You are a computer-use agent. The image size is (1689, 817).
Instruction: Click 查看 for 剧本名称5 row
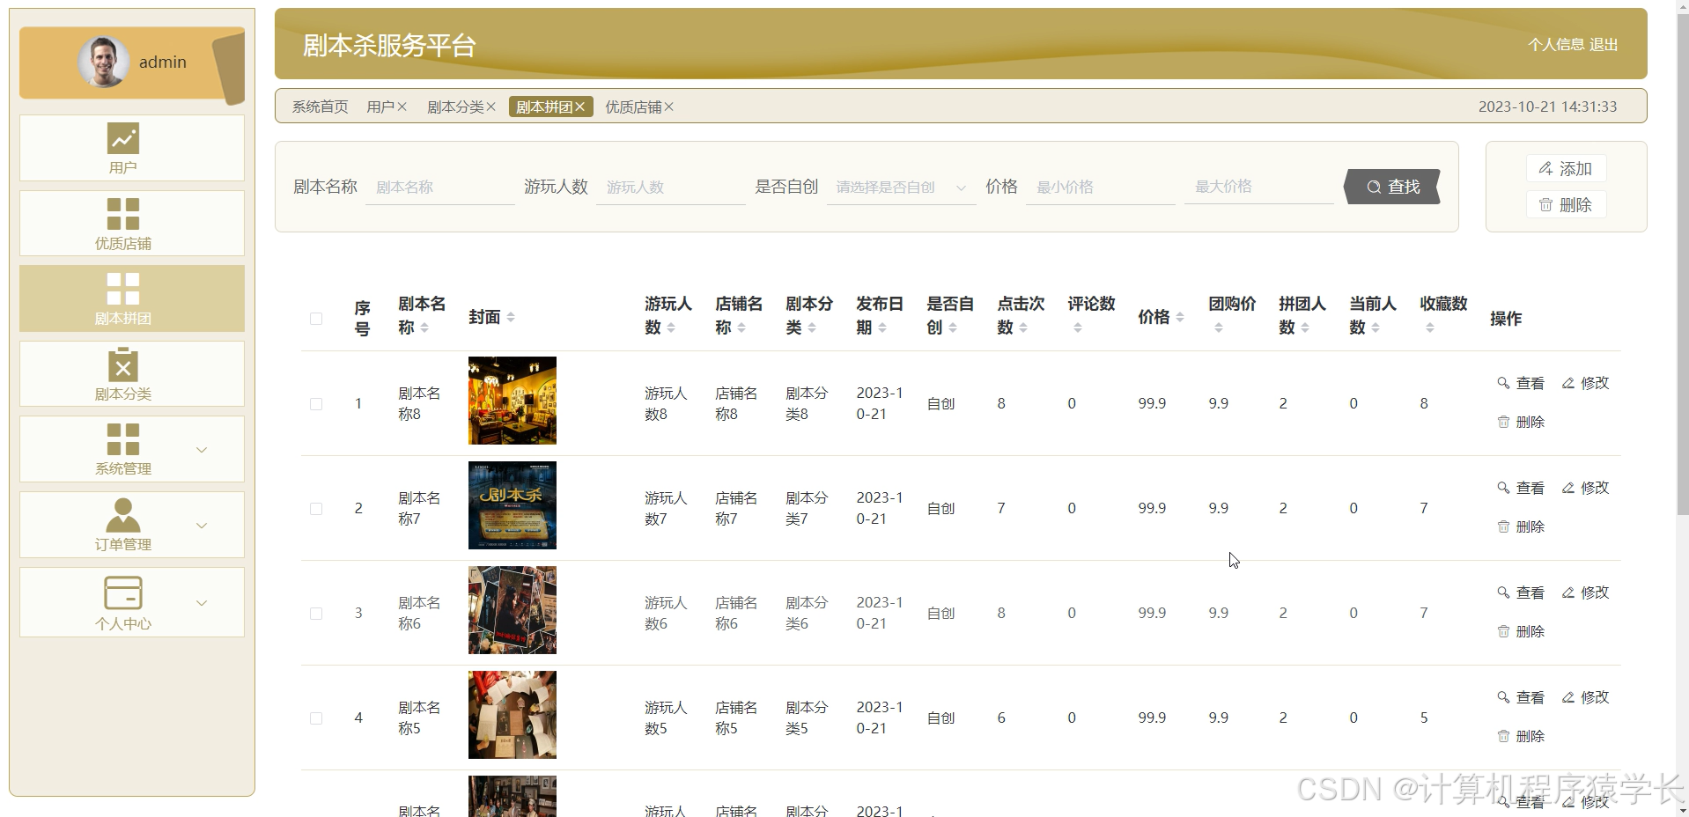[1521, 697]
